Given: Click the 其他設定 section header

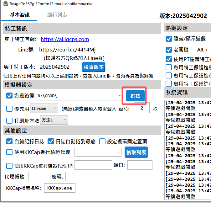Looking at the screenshot, I should pyautogui.click(x=82, y=130).
